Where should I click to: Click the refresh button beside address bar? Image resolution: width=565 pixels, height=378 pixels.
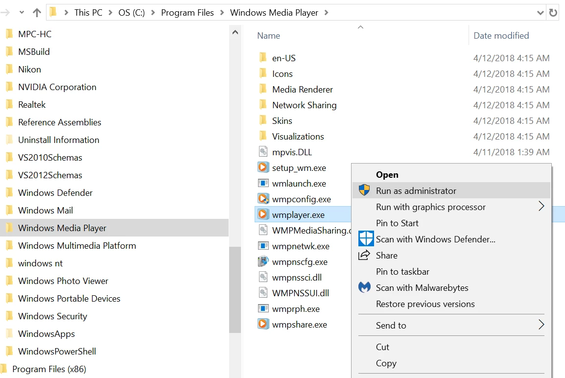[554, 13]
